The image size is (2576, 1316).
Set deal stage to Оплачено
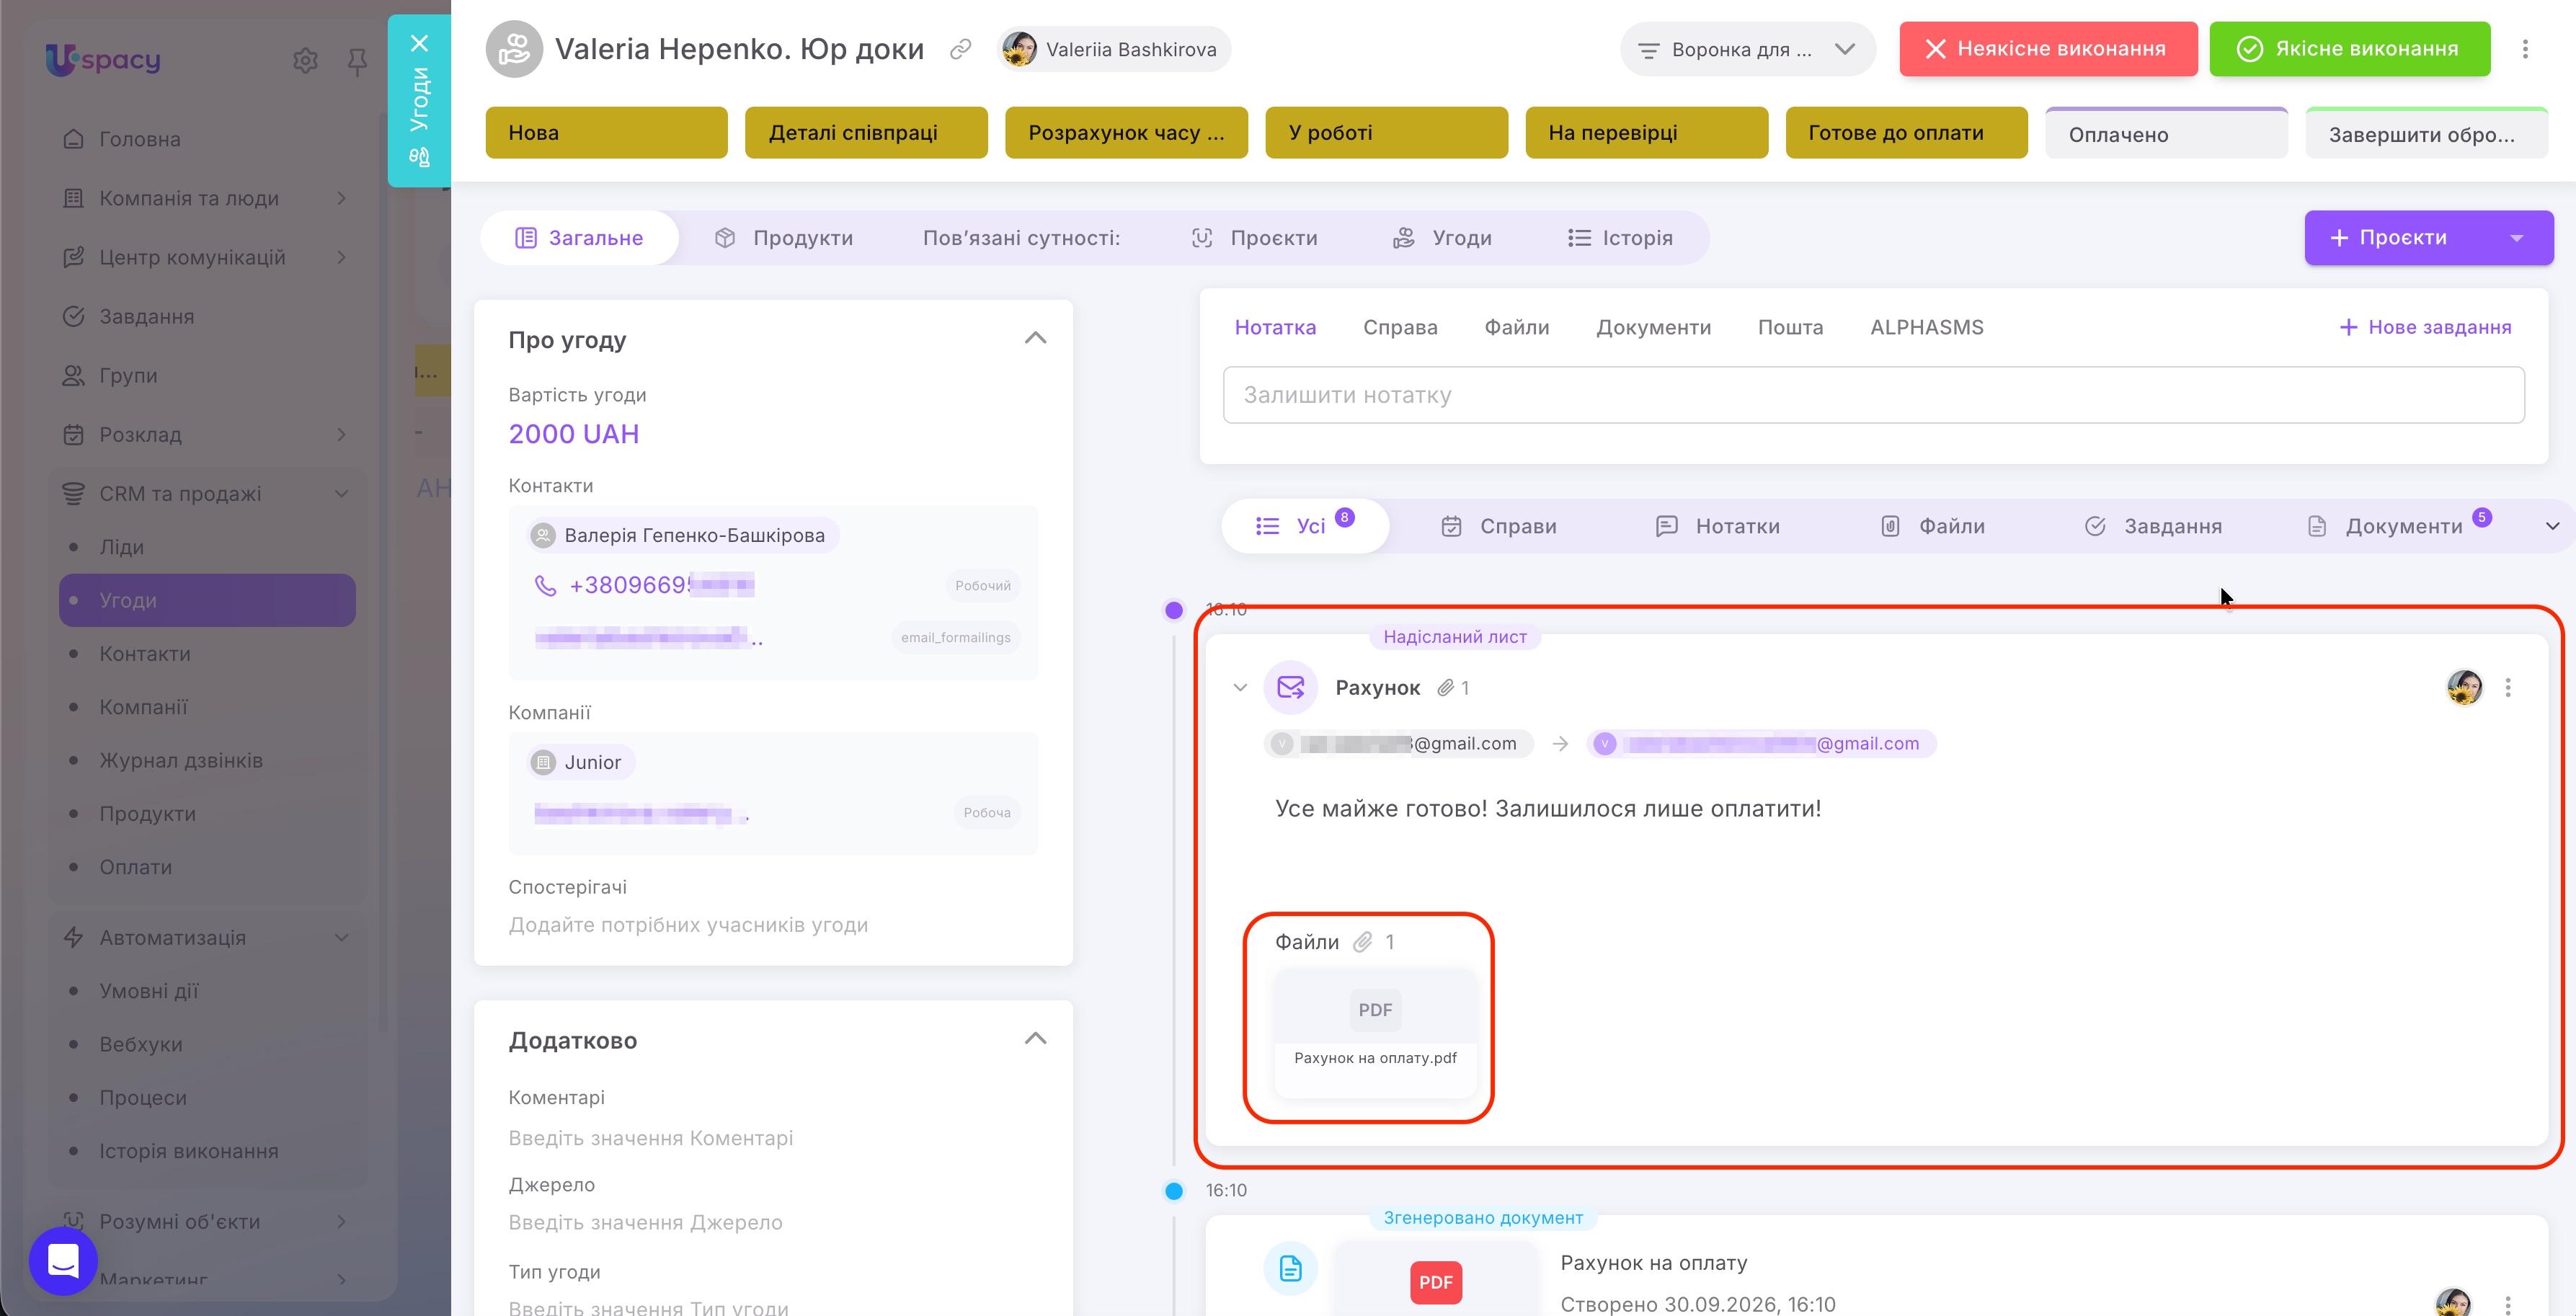click(2166, 134)
